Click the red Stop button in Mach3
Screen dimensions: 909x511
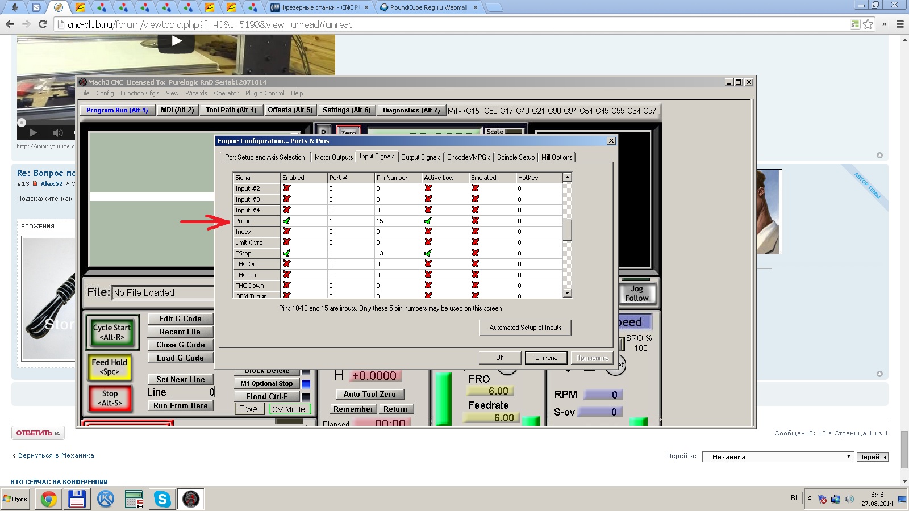click(x=110, y=398)
